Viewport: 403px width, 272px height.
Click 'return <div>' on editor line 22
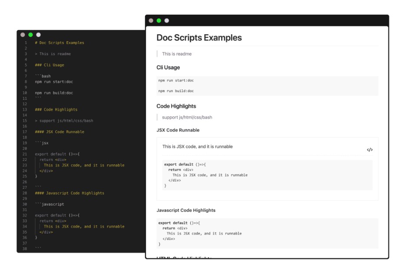click(x=53, y=160)
